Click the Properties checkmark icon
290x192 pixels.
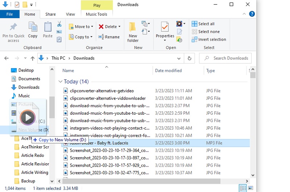click(x=165, y=27)
